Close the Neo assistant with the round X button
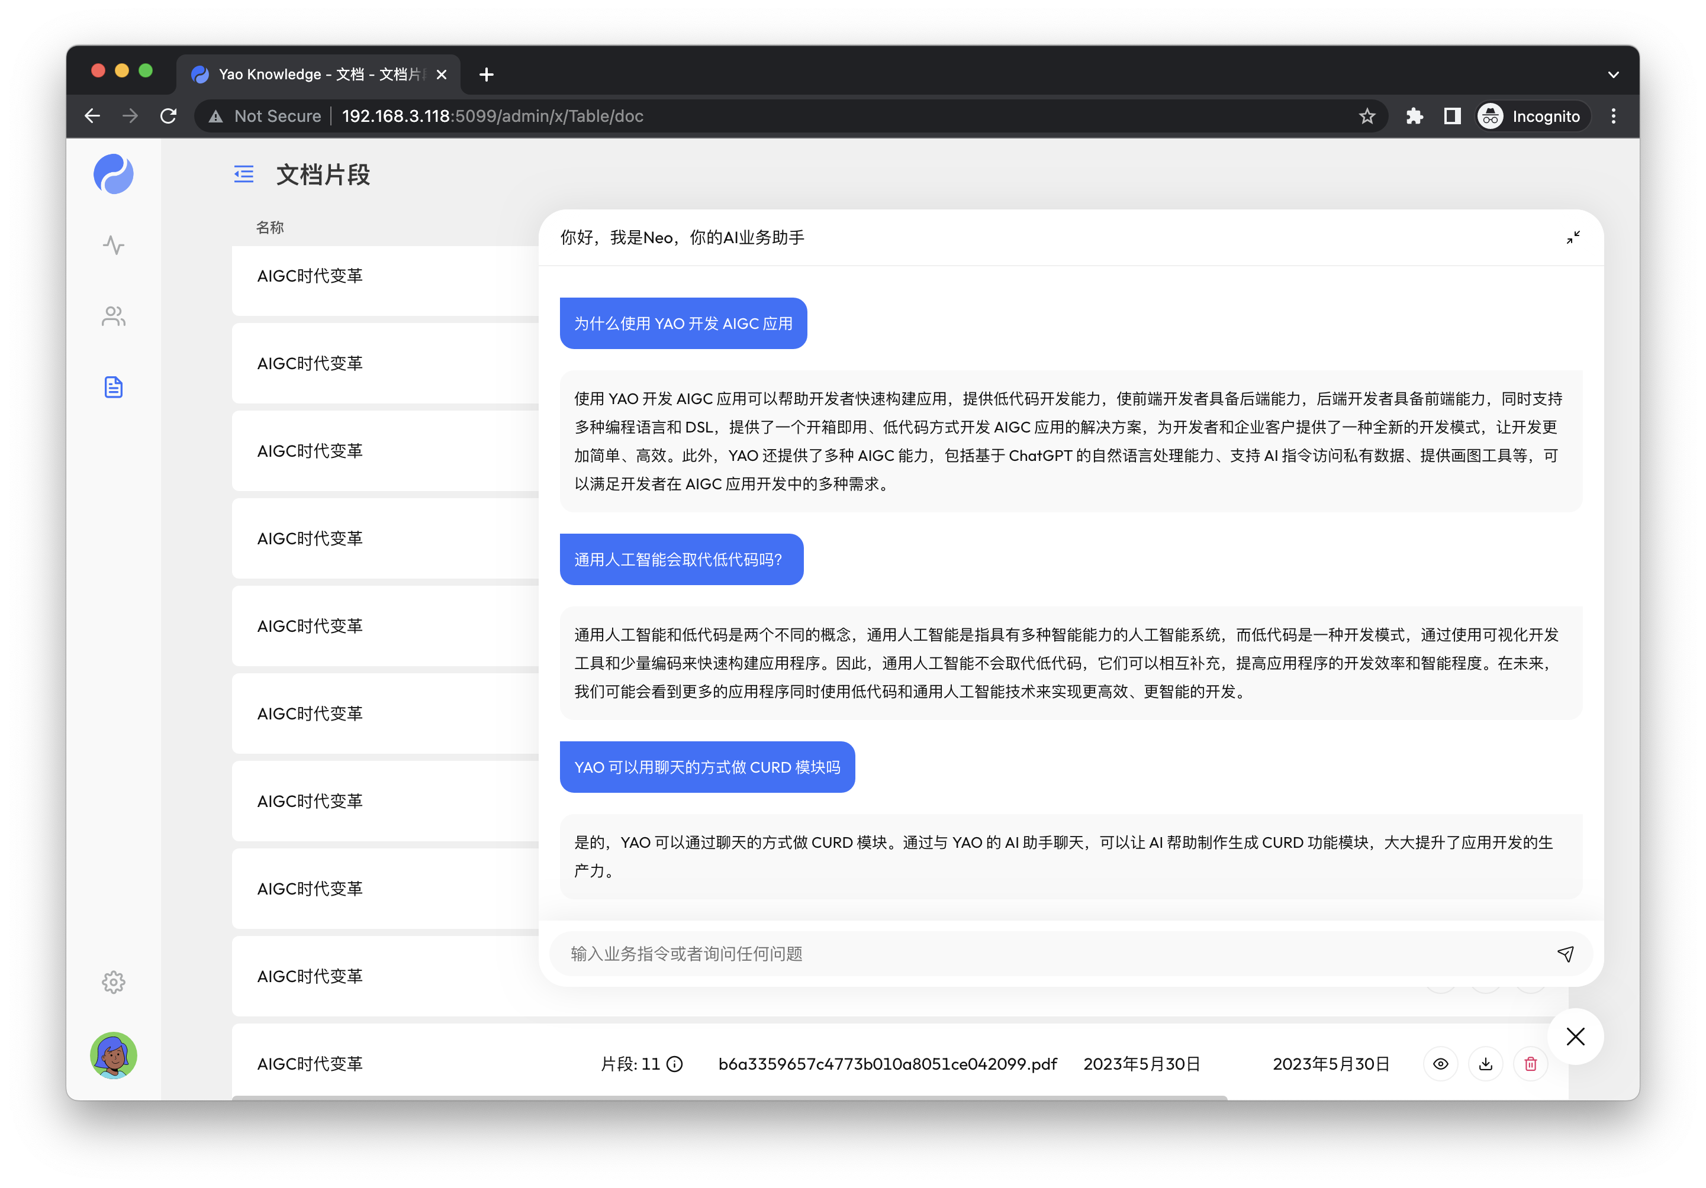The width and height of the screenshot is (1706, 1188). tap(1575, 1037)
